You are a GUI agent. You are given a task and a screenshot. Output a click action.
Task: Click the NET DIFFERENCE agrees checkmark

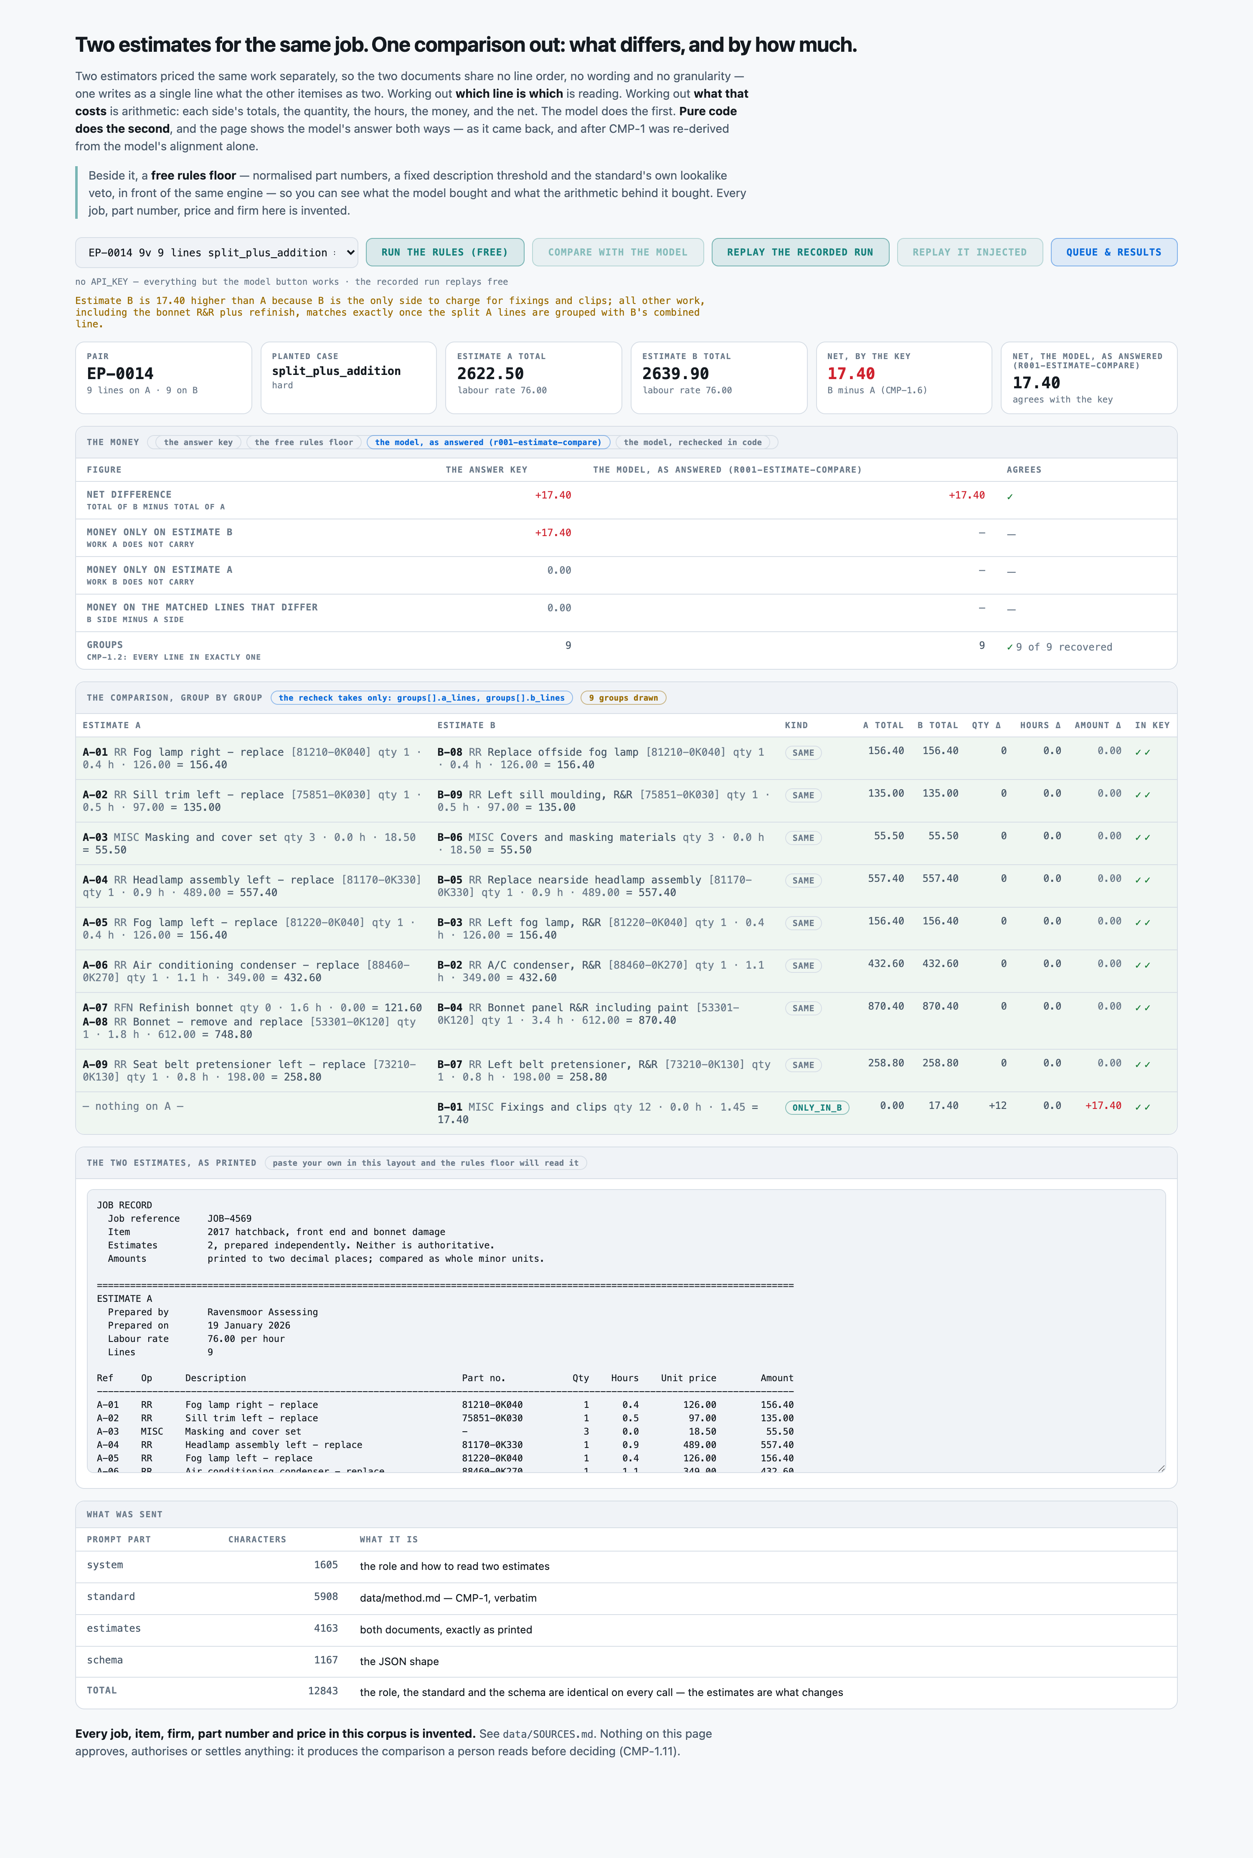point(1010,497)
